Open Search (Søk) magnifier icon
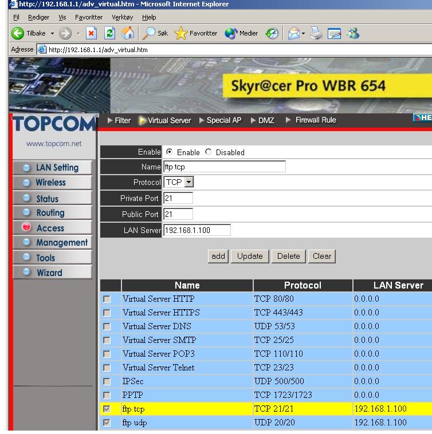Viewport: 432px width, 434px height. pyautogui.click(x=149, y=33)
